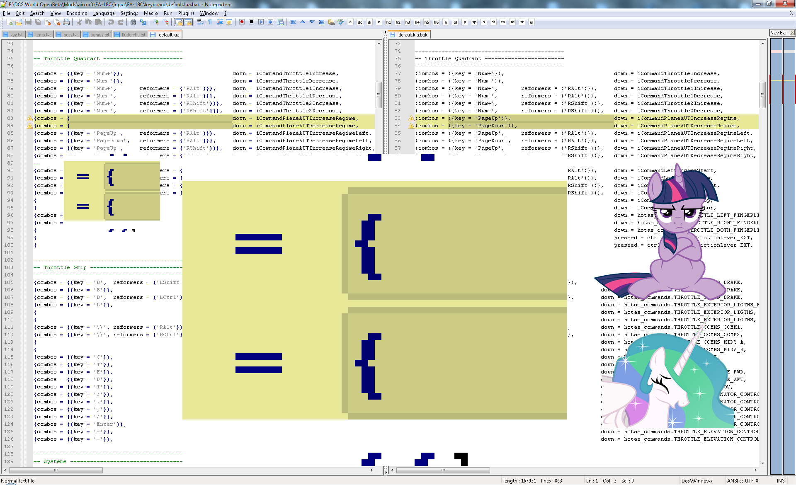Save all open files

click(38, 22)
